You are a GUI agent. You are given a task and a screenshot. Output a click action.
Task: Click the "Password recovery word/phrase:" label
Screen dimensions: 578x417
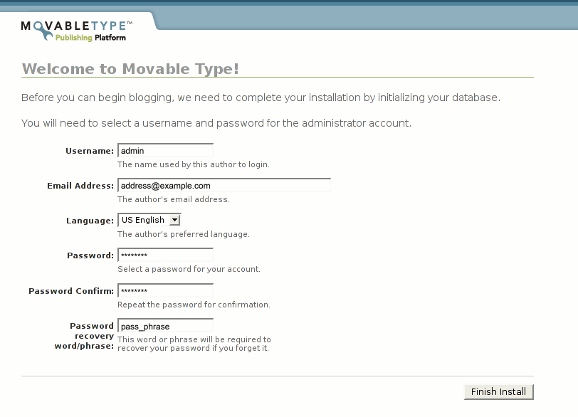point(84,336)
